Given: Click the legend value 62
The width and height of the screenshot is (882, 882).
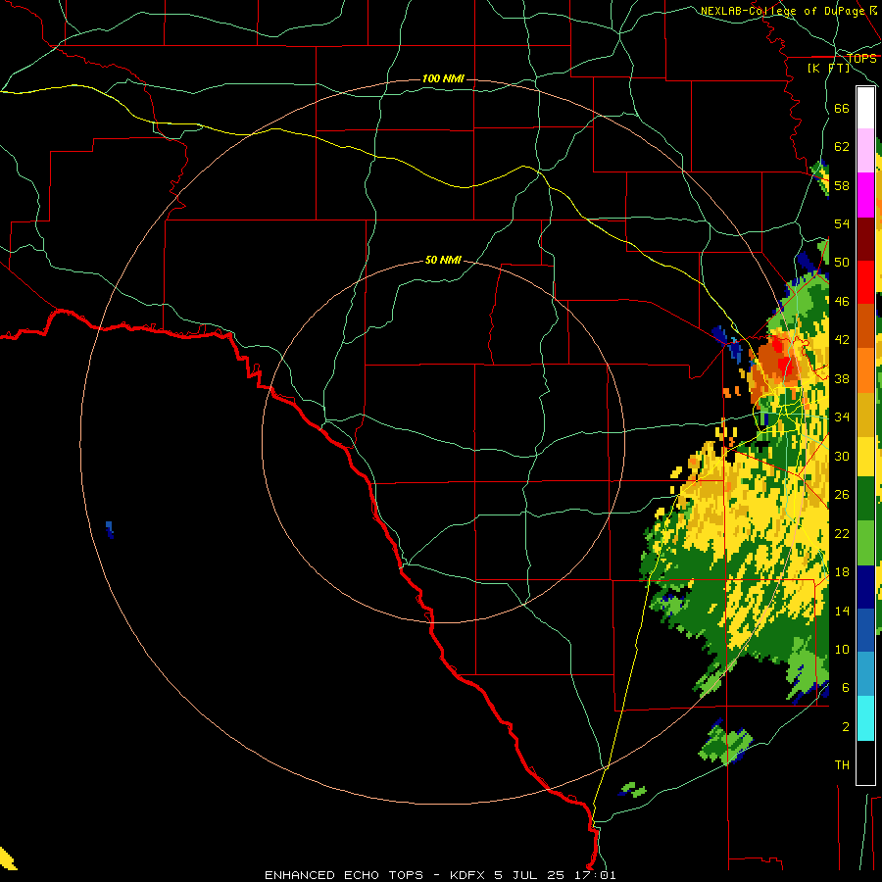Looking at the screenshot, I should click(842, 147).
